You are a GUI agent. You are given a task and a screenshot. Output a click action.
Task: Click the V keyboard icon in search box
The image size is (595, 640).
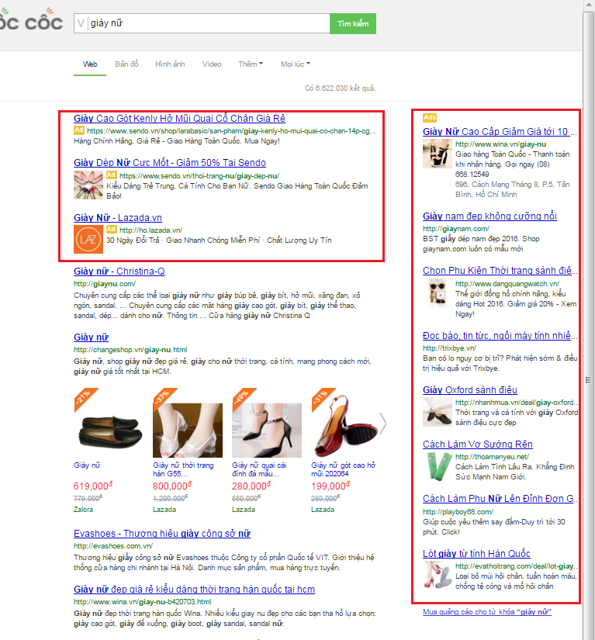pos(80,24)
